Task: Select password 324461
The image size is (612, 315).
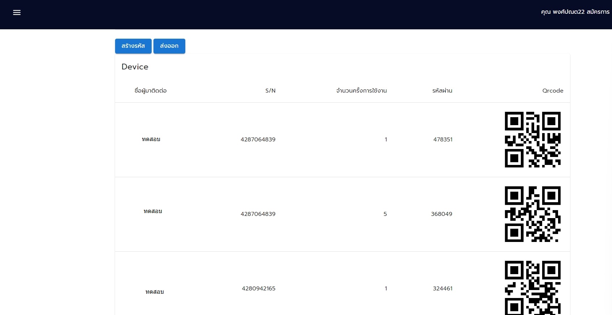Action: click(443, 289)
